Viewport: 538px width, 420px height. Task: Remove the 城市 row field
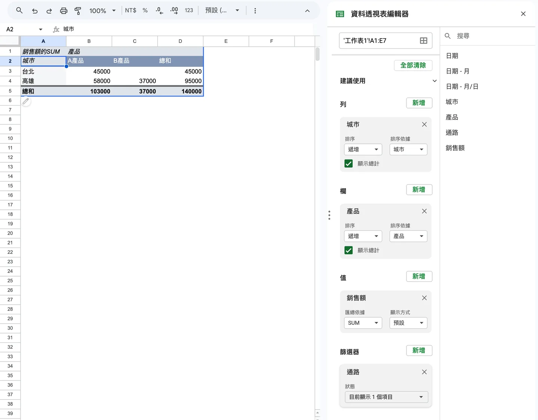pyautogui.click(x=424, y=124)
